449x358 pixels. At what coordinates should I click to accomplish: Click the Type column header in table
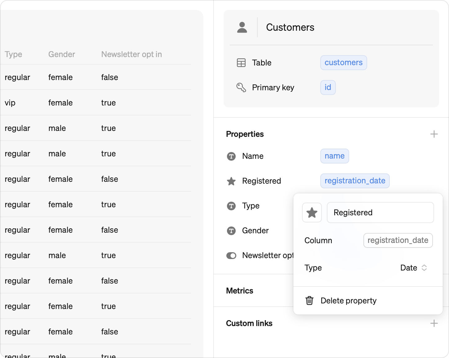tap(13, 54)
